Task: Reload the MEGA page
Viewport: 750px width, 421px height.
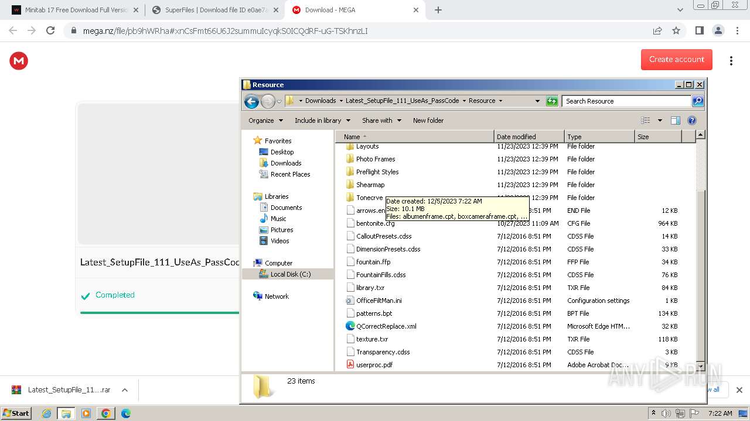Action: [50, 30]
